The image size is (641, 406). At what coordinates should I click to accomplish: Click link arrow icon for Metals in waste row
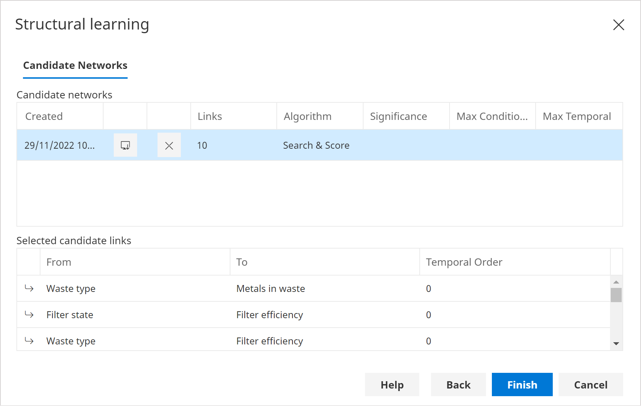click(29, 288)
